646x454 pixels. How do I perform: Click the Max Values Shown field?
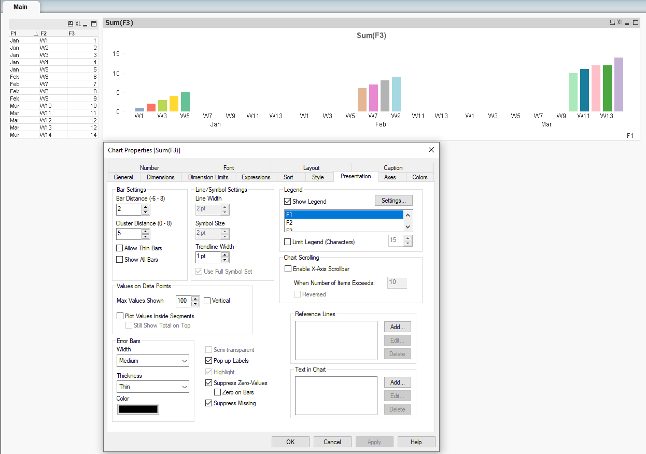coord(184,301)
